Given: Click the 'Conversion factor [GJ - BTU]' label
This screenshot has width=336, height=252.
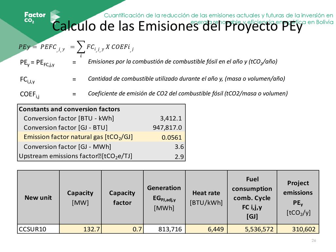Looking at the screenshot, I should tap(66, 128).
